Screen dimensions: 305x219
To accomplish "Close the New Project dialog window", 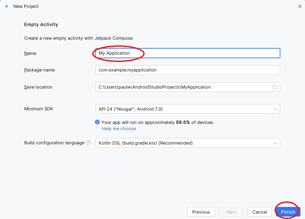I will tap(300, 6).
